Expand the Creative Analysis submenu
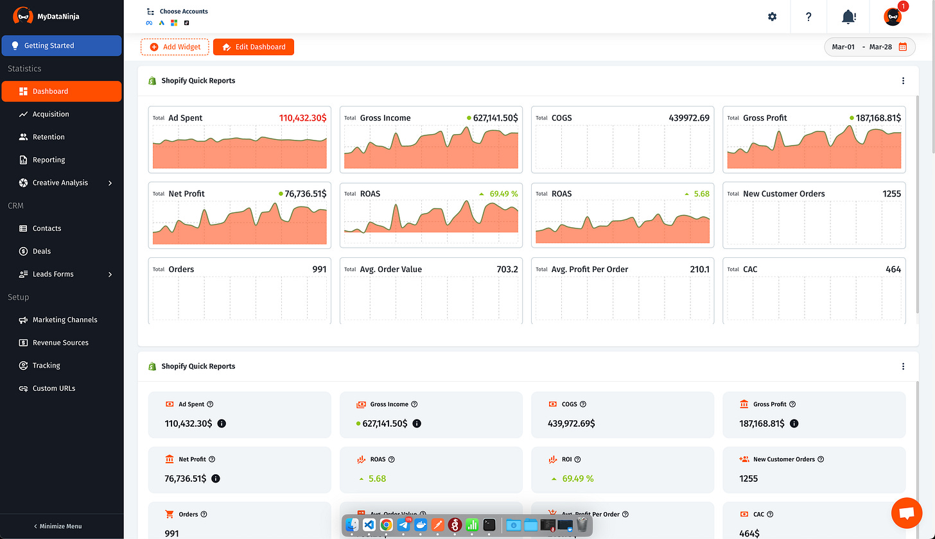935x539 pixels. click(x=110, y=183)
